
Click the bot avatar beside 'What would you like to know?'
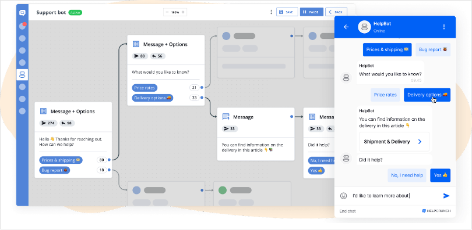click(346, 78)
